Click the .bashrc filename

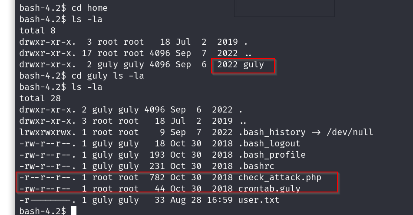(x=256, y=166)
